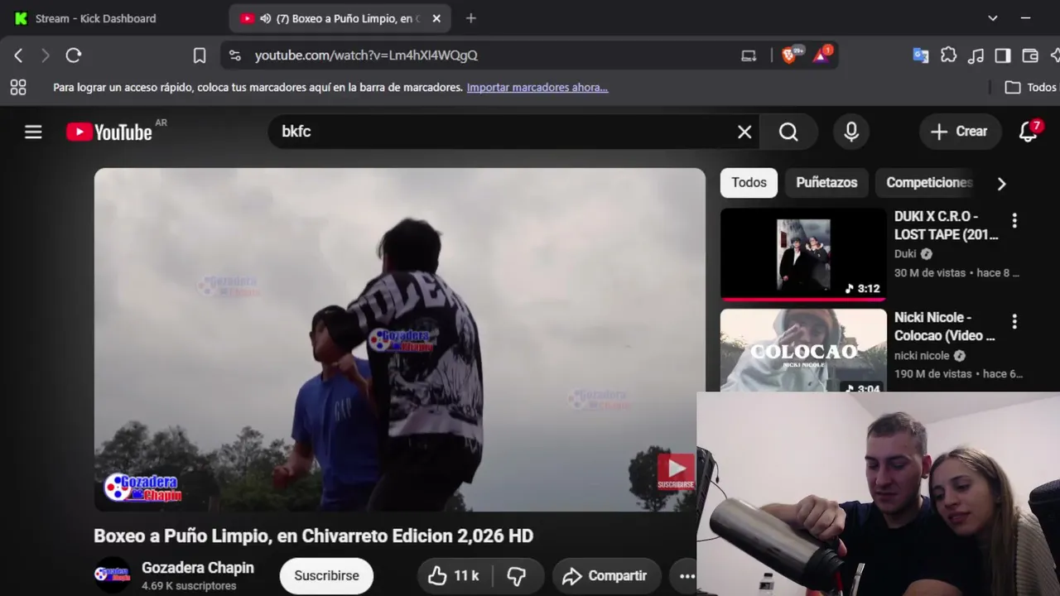This screenshot has width=1060, height=596.
Task: Open a new browser tab
Action: tap(470, 18)
